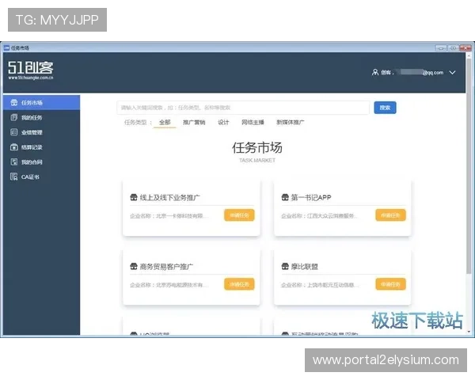The width and height of the screenshot is (475, 380).
Task: Click the account email in header
Action: tap(420, 72)
